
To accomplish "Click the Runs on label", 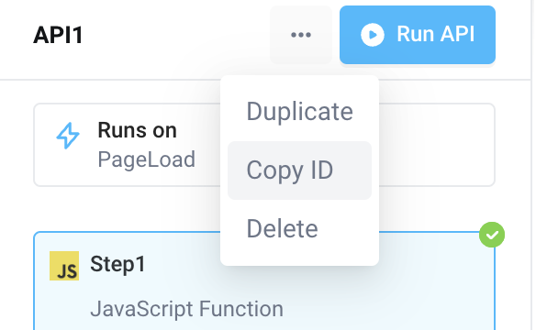I will pos(138,130).
